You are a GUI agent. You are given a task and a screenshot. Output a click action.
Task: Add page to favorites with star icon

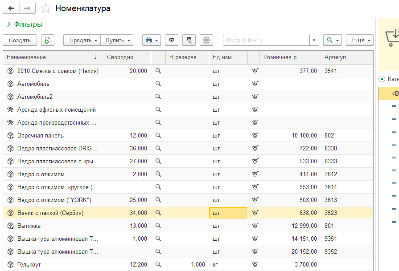(x=45, y=8)
